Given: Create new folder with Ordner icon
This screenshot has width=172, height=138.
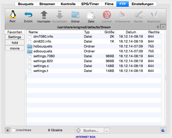Looking at the screenshot, I should pyautogui.click(x=75, y=15).
